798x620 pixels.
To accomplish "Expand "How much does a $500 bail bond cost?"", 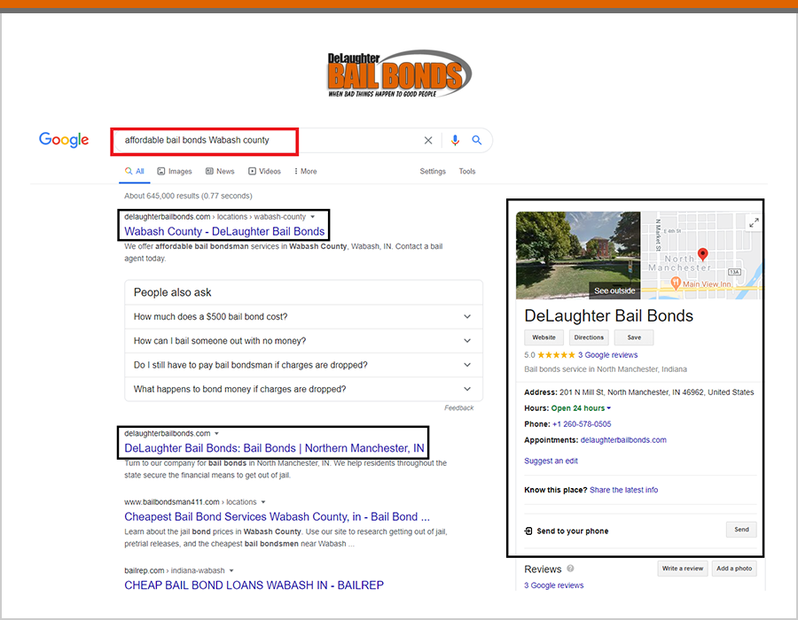I will [304, 317].
